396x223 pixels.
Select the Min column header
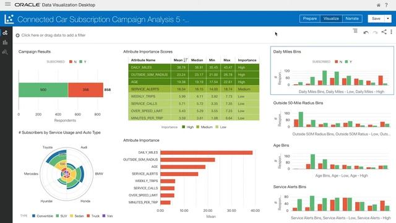212,60
